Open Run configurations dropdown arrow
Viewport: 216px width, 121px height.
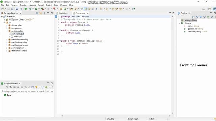[x=39, y=9]
